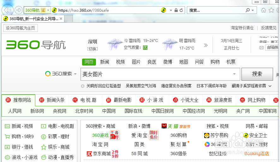Image resolution: width=280 pixels, height=162 pixels.
Task: Click the 空气质量 优 badge
Action: pos(145,48)
